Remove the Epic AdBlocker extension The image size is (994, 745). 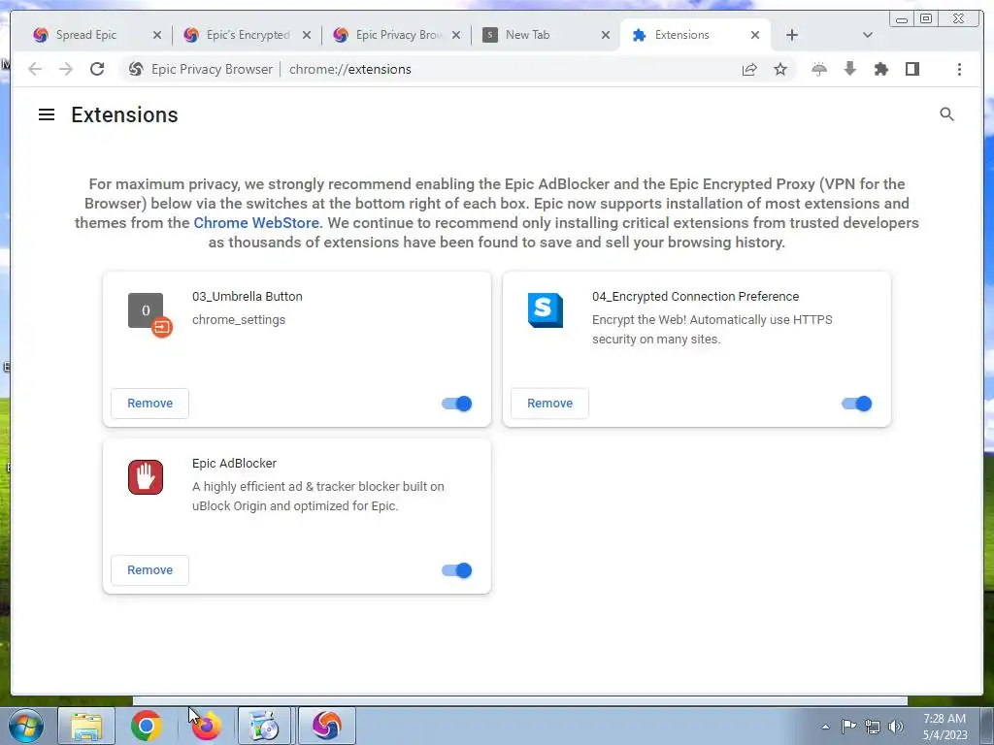(150, 570)
